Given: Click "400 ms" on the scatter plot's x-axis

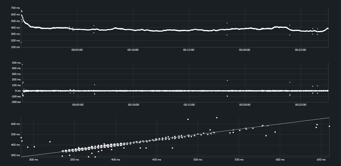Looking at the screenshot, I should [115, 159].
